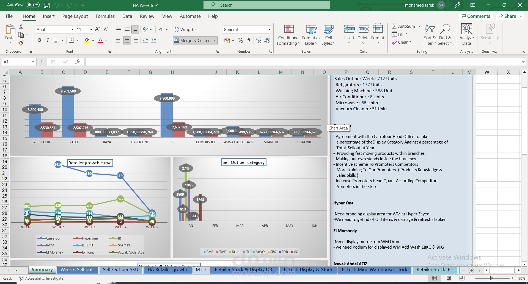Click the zoom slider handle
The height and width of the screenshot is (284, 528).
(x=491, y=278)
